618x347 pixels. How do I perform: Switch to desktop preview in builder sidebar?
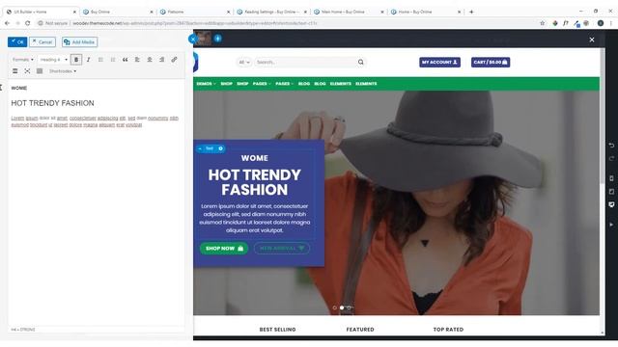click(x=611, y=204)
